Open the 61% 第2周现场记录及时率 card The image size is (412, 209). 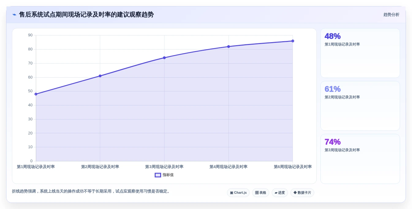pyautogui.click(x=360, y=106)
